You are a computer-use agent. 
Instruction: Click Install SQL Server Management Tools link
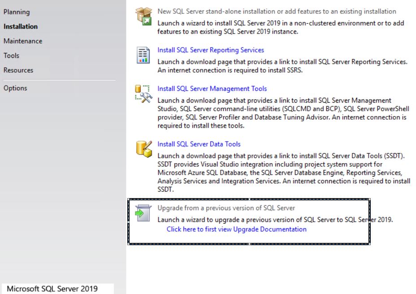(212, 88)
